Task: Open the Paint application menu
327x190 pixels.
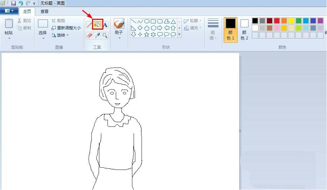Action: pyautogui.click(x=9, y=11)
